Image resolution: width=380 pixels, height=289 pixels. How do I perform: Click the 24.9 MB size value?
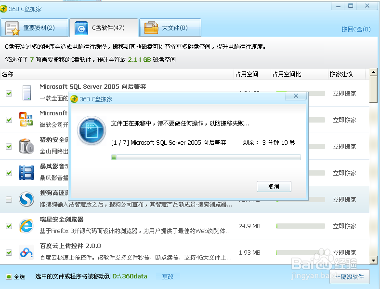(x=249, y=226)
